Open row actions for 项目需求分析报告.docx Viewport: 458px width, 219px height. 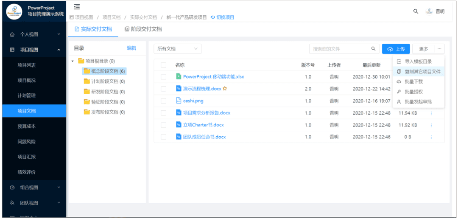(x=431, y=113)
